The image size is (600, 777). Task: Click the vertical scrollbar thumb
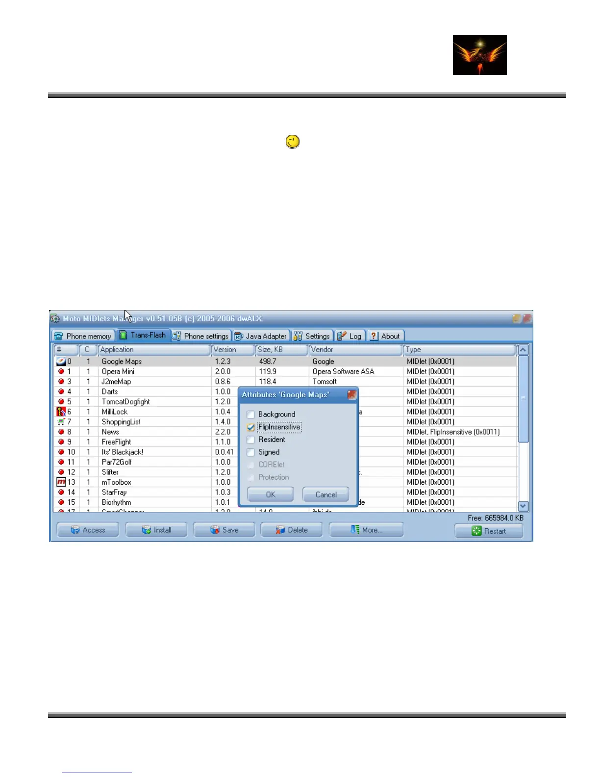523,399
